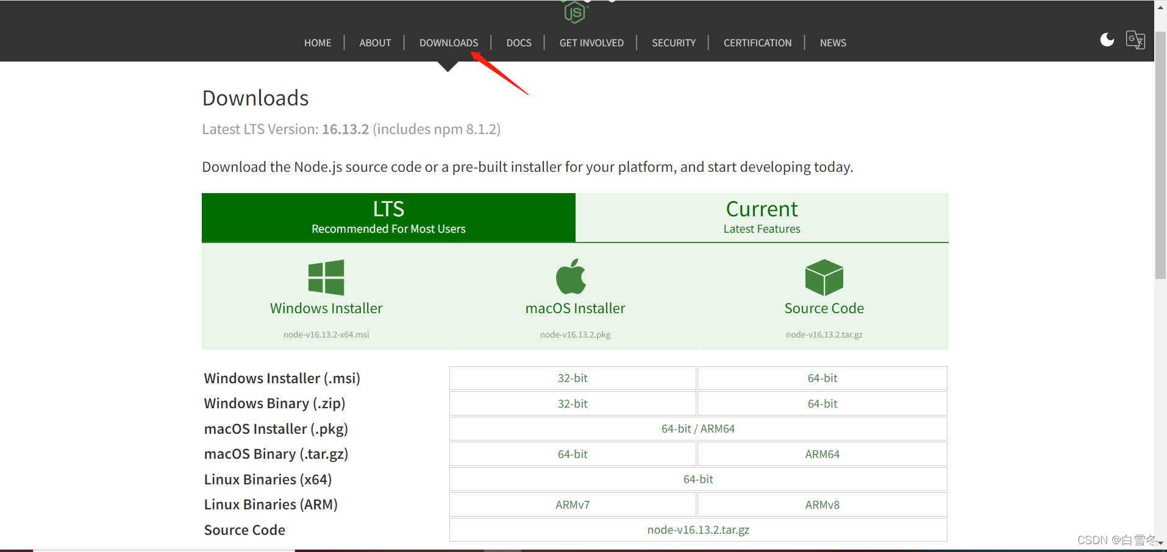Viewport: 1167px width, 552px height.
Task: Click 64-bit / ARM64 macOS Installer
Action: click(698, 428)
